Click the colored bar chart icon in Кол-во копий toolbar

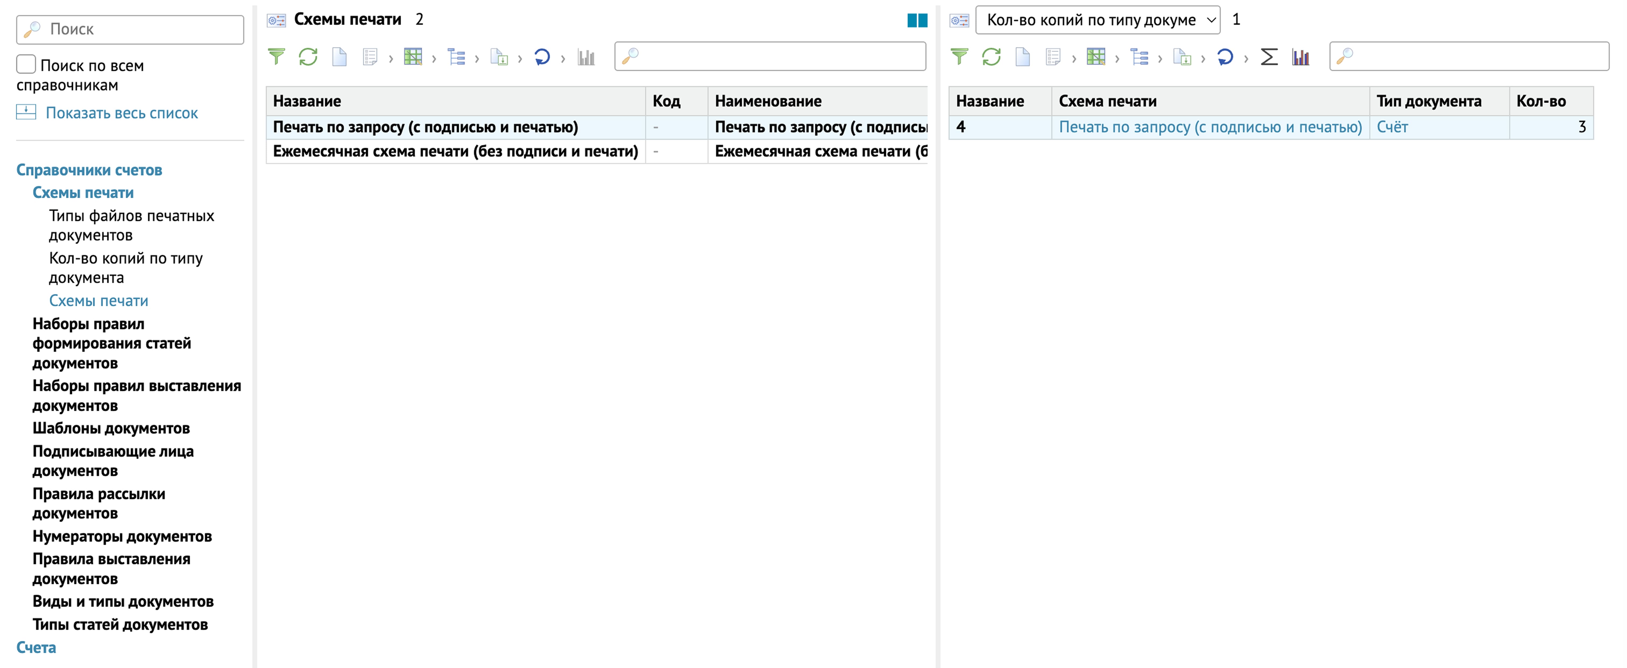[x=1300, y=57]
